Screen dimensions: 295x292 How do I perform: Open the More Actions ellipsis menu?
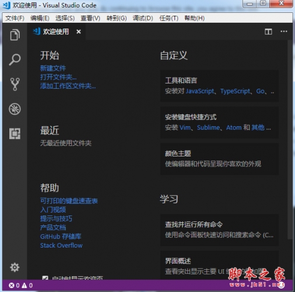[x=284, y=32]
